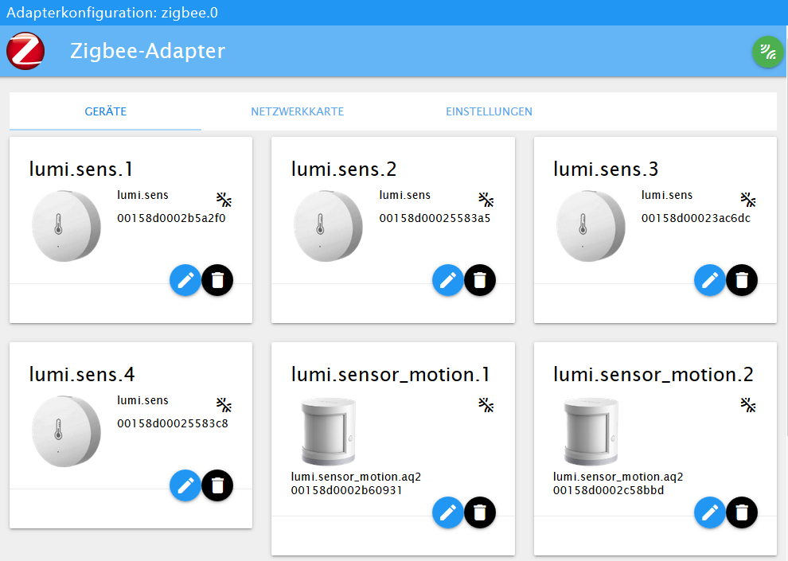The height and width of the screenshot is (561, 788).
Task: Click the lumi.sensor_motion.2 motion sensor image
Action: (591, 432)
